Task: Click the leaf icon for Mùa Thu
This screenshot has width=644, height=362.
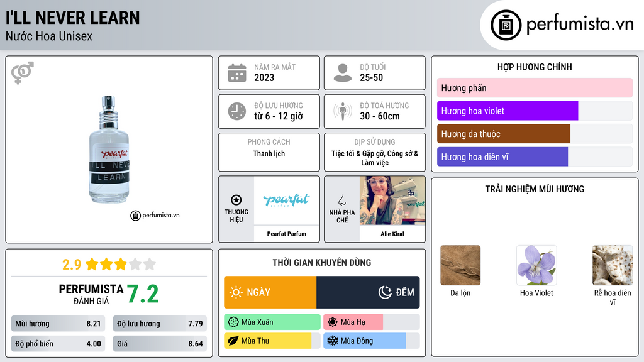Action: (x=233, y=341)
